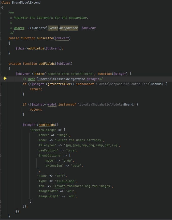The width and height of the screenshot is (172, 220).
Task: Click the 'crop' string value
Action: coord(67,161)
